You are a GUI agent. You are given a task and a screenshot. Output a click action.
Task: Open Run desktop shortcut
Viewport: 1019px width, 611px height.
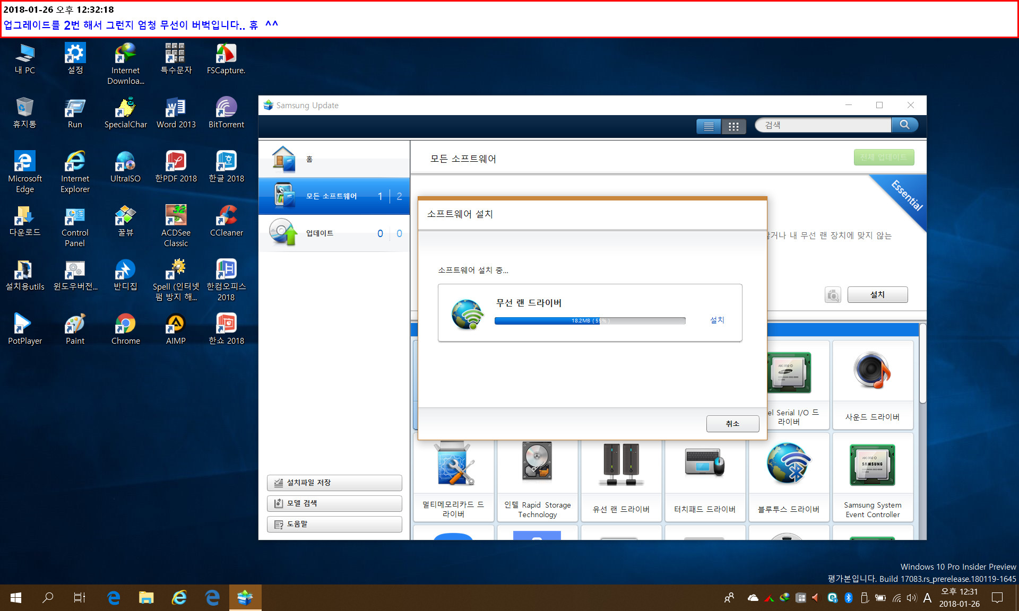(x=75, y=113)
